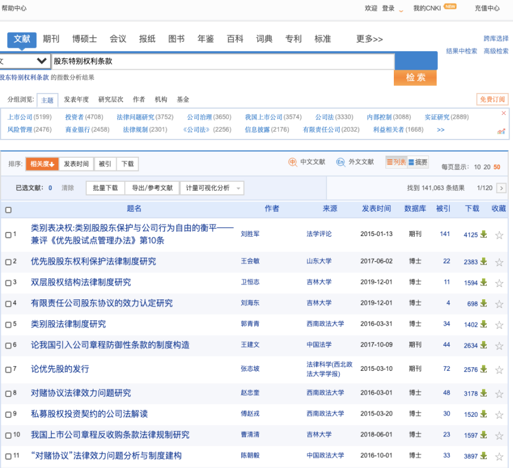Go to next results page arrow
This screenshot has height=468, width=513.
pos(501,188)
